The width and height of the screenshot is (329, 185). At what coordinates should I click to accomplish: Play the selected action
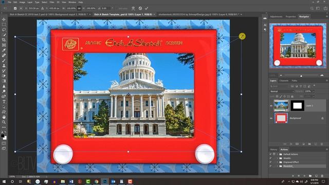(304, 176)
